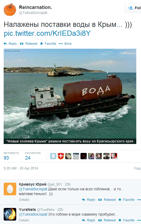Open the pic.twitter.com/KrIEDa3i8Y link
The height and width of the screenshot is (224, 141).
click(47, 33)
